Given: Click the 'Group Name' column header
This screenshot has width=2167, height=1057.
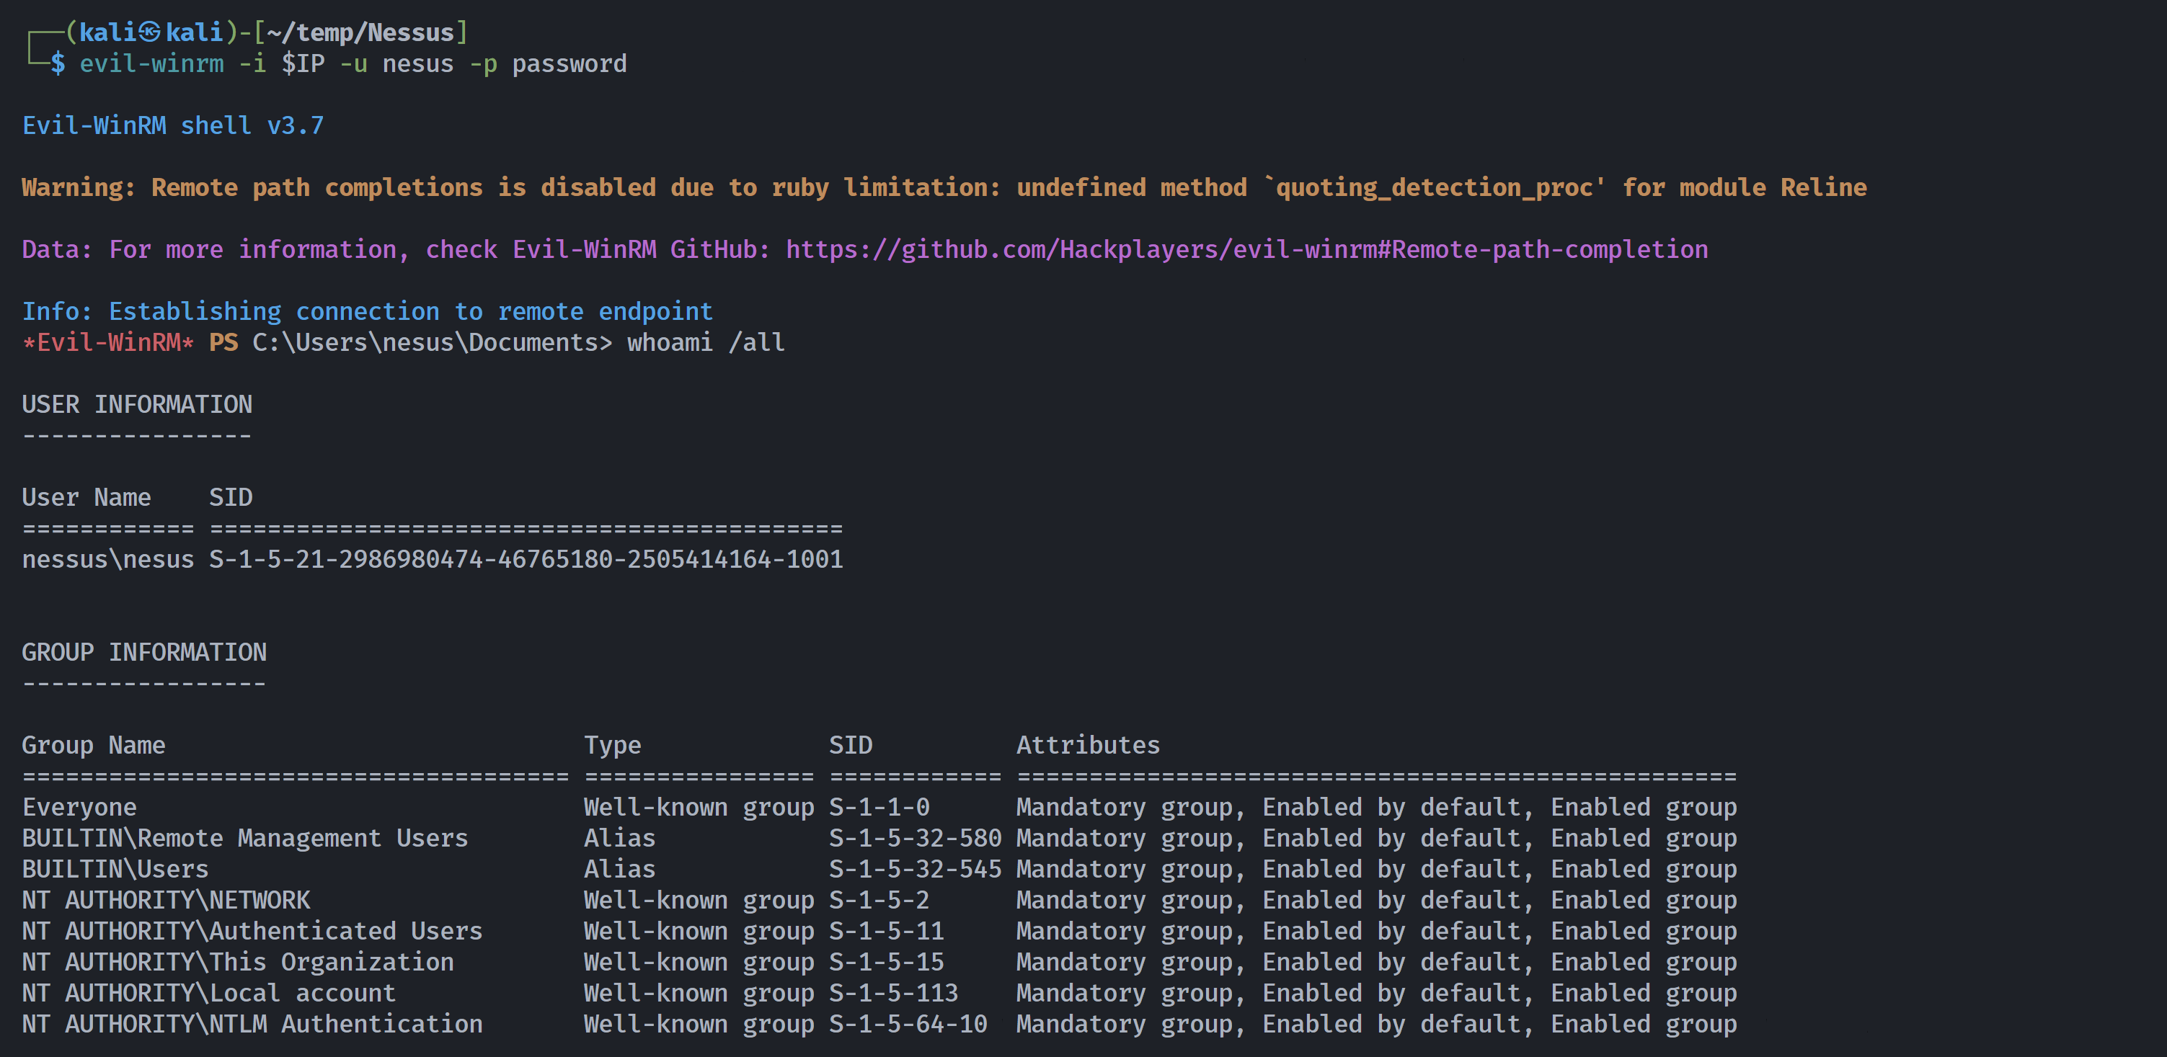Looking at the screenshot, I should (94, 746).
